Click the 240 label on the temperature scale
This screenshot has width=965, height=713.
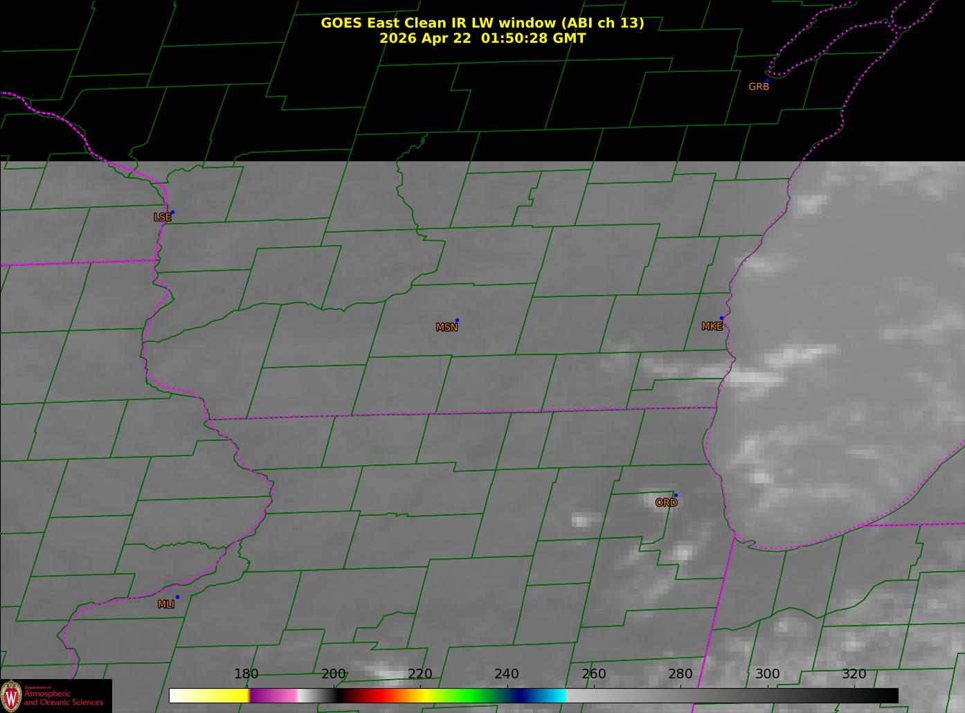click(x=507, y=674)
